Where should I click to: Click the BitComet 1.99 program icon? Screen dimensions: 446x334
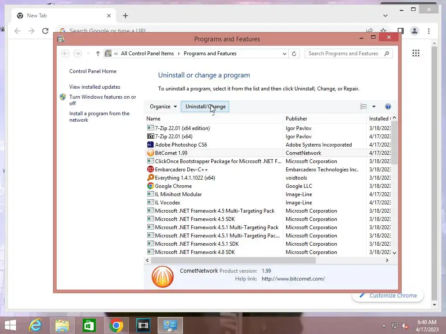(x=150, y=153)
